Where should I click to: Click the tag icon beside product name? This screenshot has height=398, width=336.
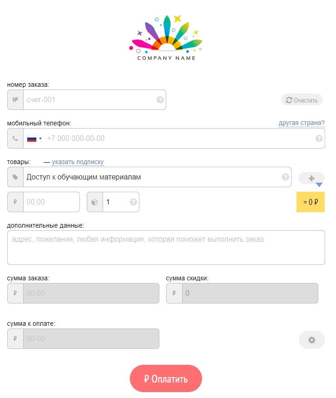tap(15, 177)
